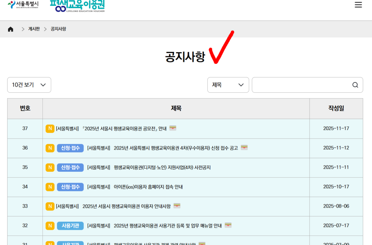Open the 2025년 서울시 평생교육이용권 공모전 notice

click(x=111, y=128)
